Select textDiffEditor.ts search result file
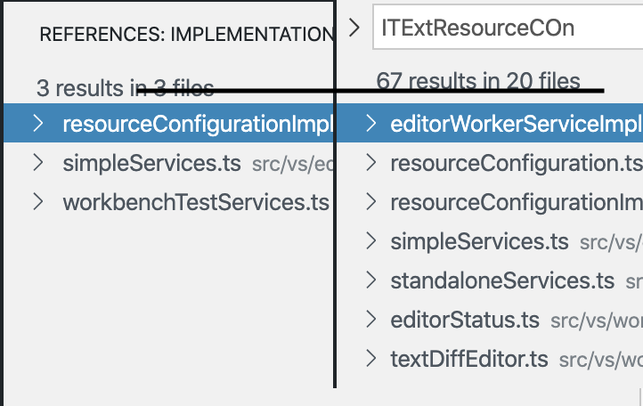The image size is (643, 406). 490,359
